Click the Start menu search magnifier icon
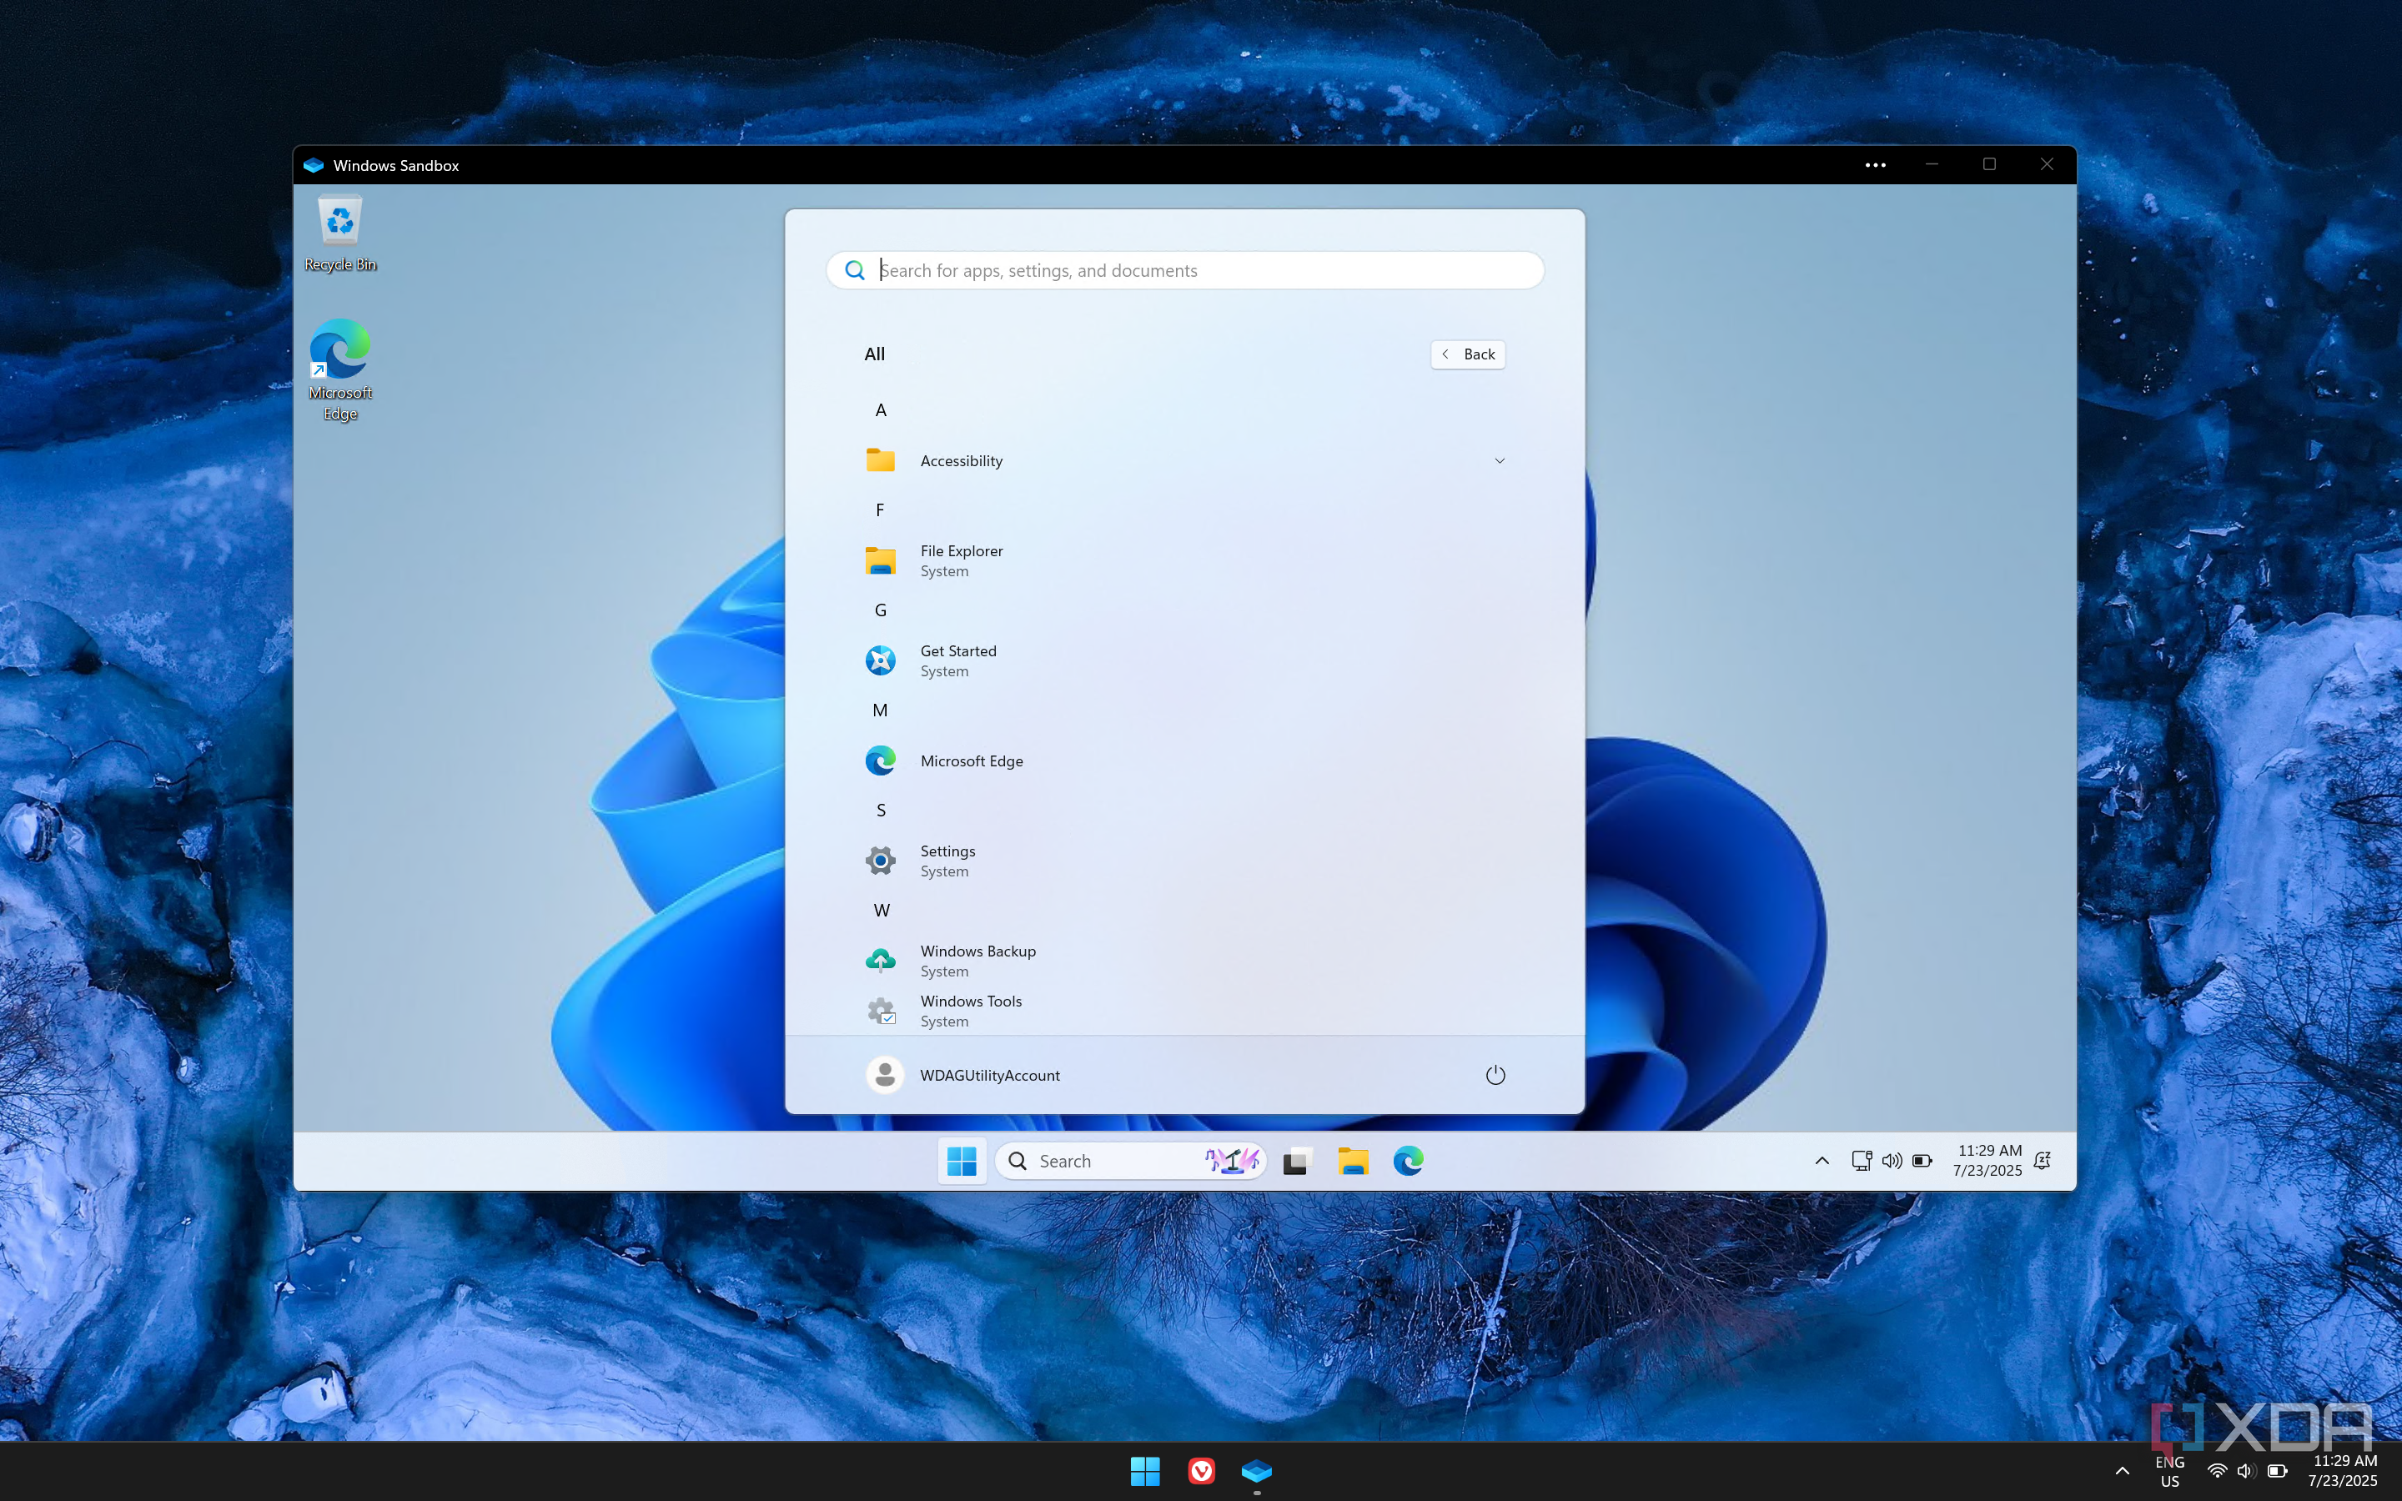 click(855, 270)
